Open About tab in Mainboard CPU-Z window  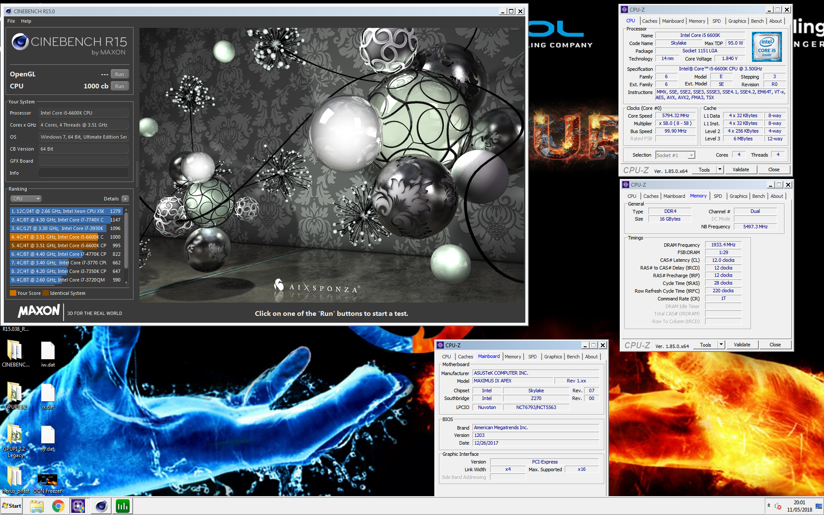[x=591, y=357]
